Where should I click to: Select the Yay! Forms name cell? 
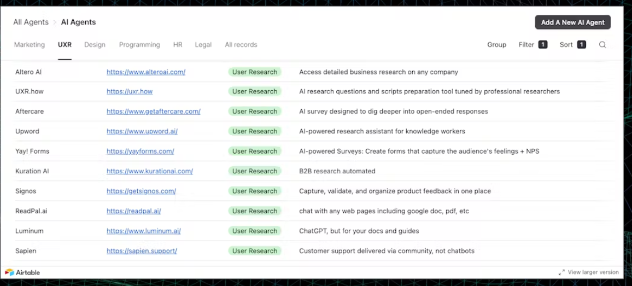[32, 151]
